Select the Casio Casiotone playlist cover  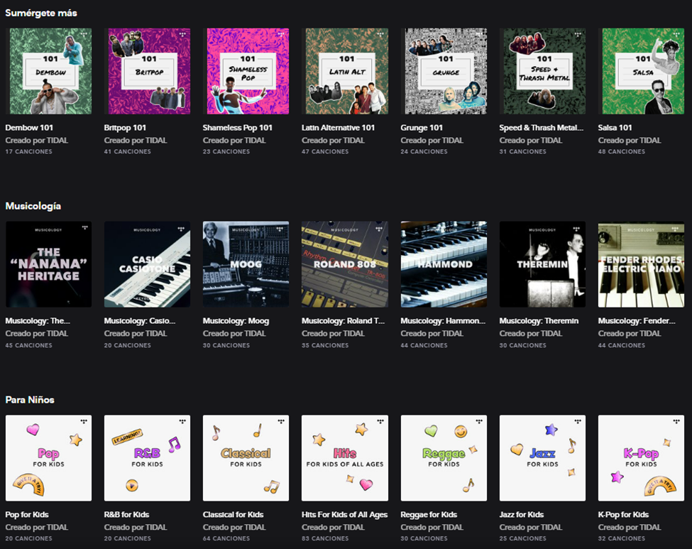pyautogui.click(x=147, y=264)
